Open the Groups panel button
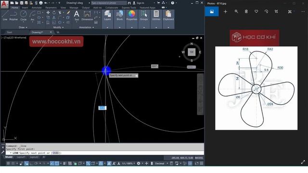The image size is (308, 173). [144, 15]
